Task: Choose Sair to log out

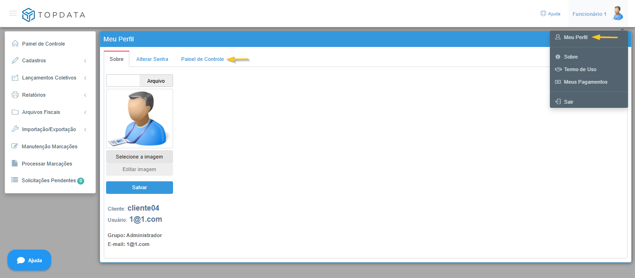Action: (x=568, y=101)
